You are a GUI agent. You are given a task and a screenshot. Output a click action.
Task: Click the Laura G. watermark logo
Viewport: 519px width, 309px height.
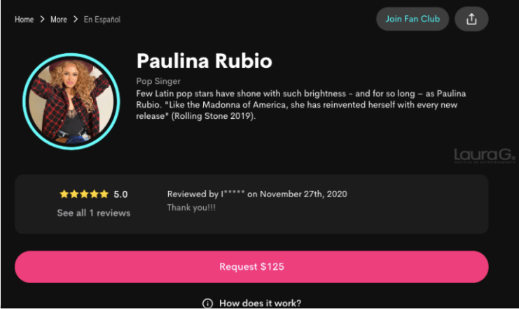(485, 156)
